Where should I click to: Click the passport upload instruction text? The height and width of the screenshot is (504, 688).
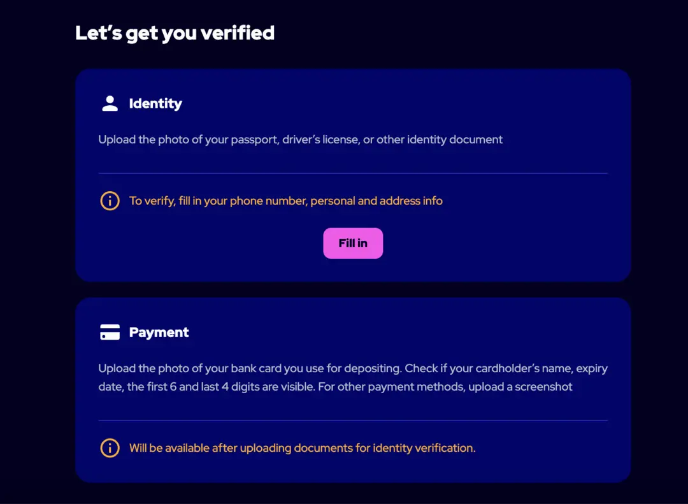[x=300, y=140]
